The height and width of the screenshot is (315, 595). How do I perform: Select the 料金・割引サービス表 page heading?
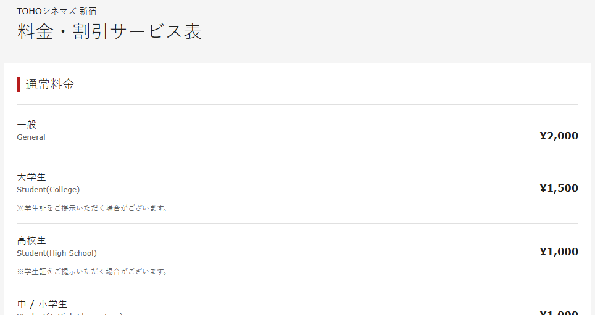pyautogui.click(x=109, y=32)
